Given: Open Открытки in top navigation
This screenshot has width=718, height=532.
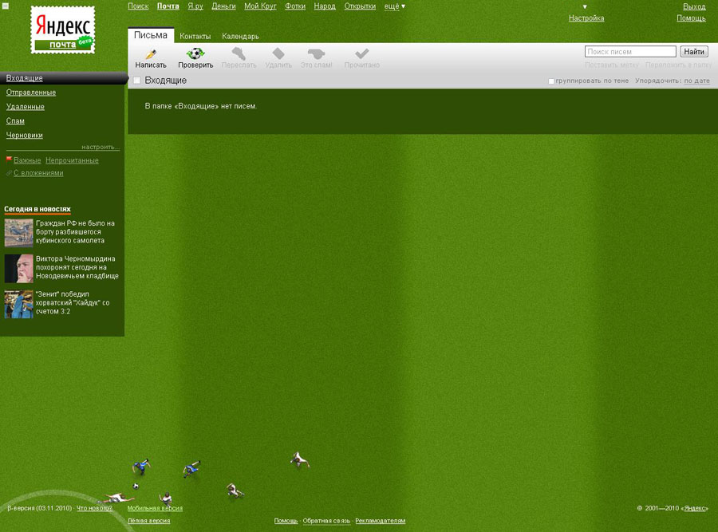Looking at the screenshot, I should [360, 6].
